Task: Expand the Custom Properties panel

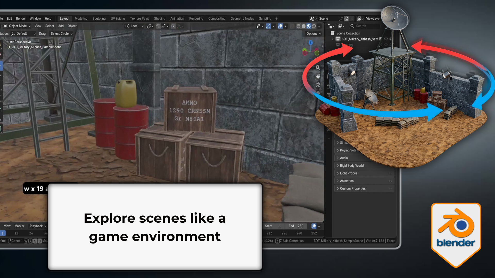Action: (364, 188)
